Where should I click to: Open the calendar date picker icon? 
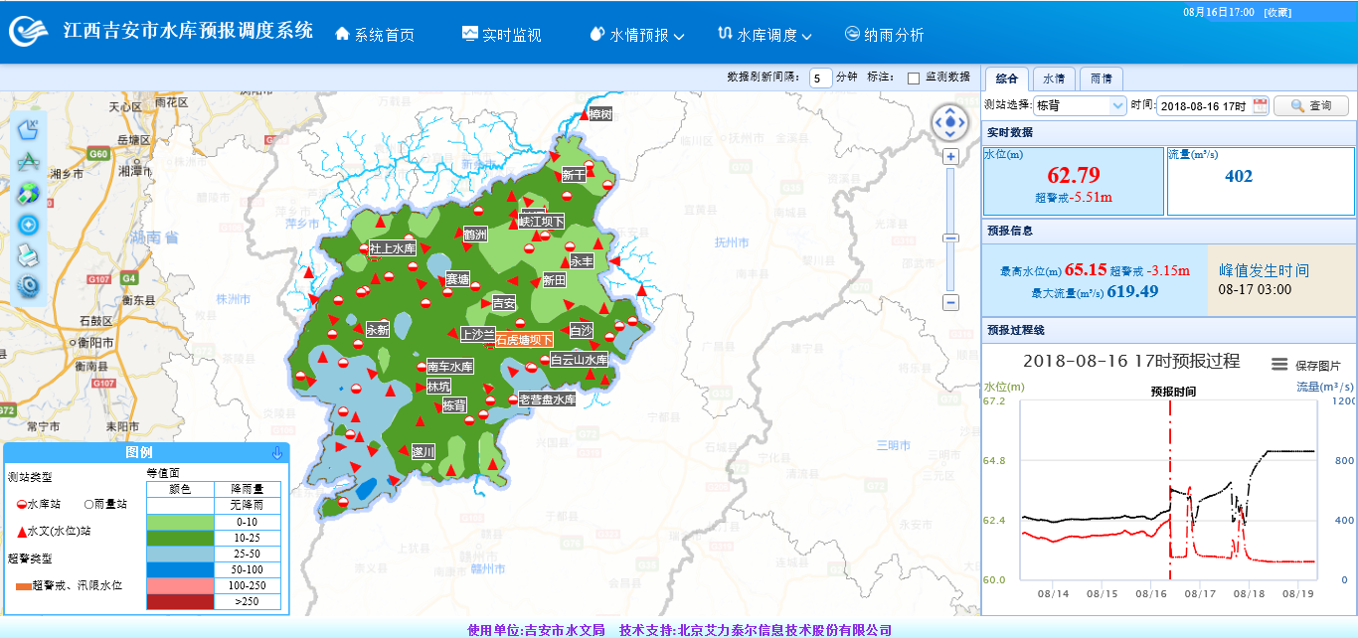click(1261, 105)
